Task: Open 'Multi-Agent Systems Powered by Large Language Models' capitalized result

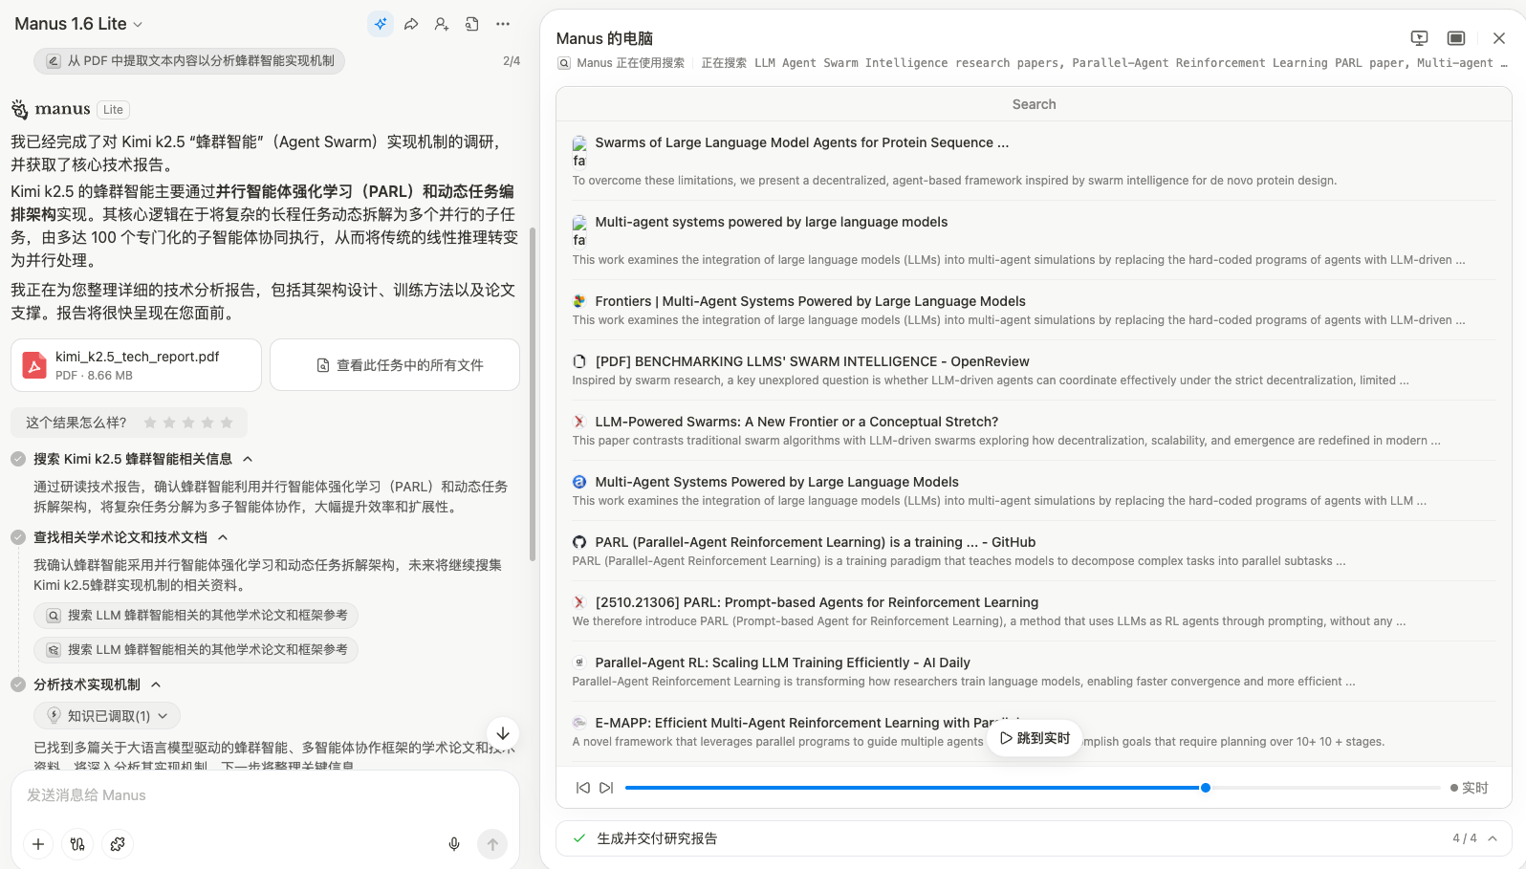Action: coord(777,482)
